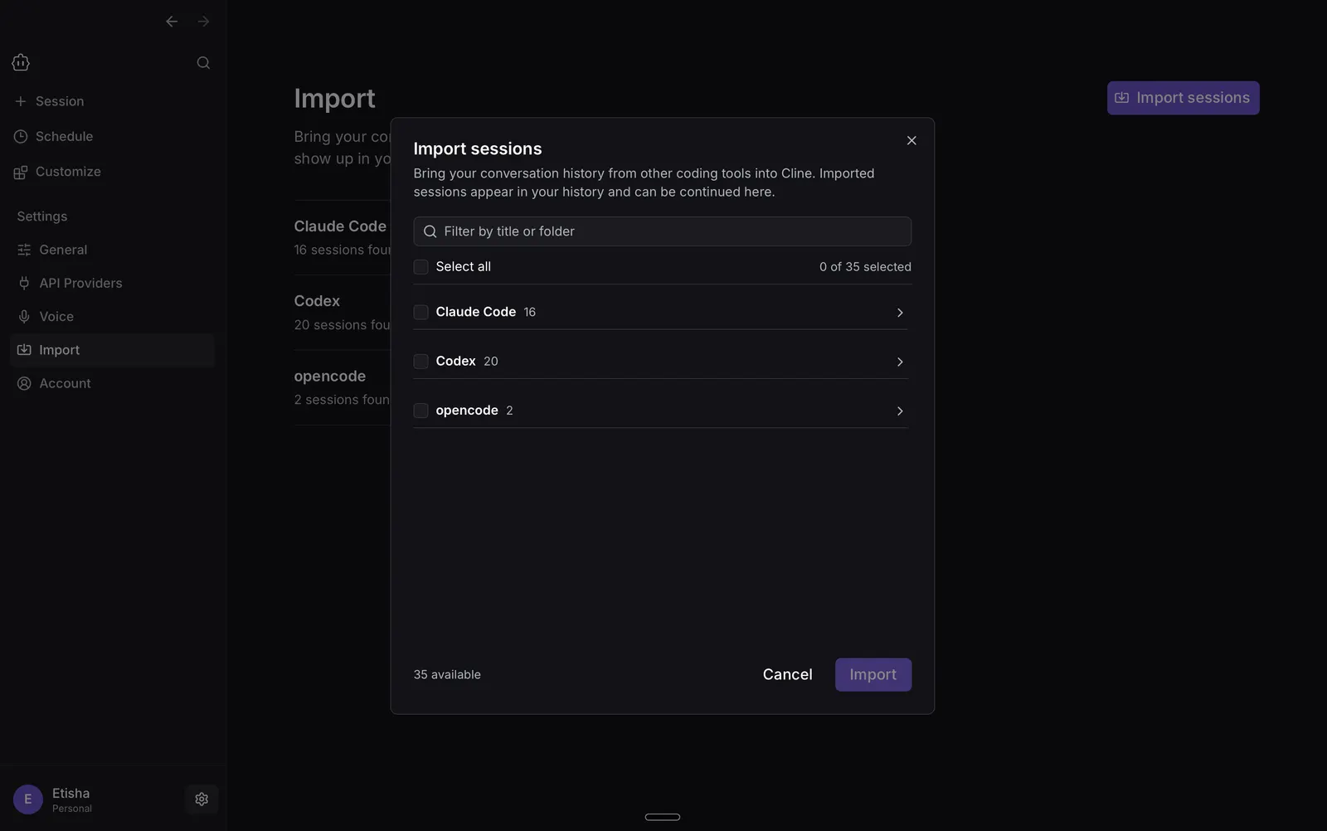
Task: Click the Codex heading on the background page
Action: point(317,301)
